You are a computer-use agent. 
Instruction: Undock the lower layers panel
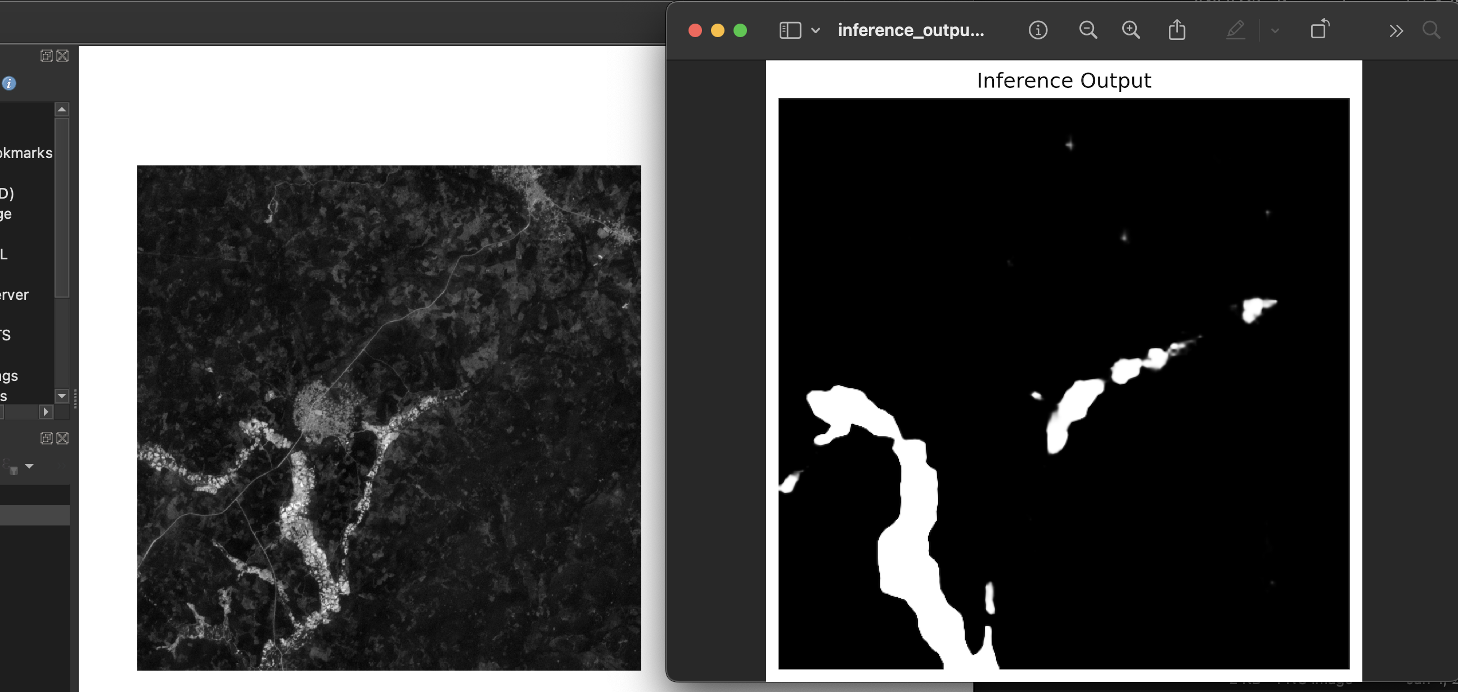pos(47,438)
